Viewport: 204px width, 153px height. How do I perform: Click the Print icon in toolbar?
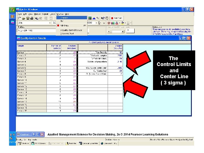pyautogui.click(x=32, y=18)
